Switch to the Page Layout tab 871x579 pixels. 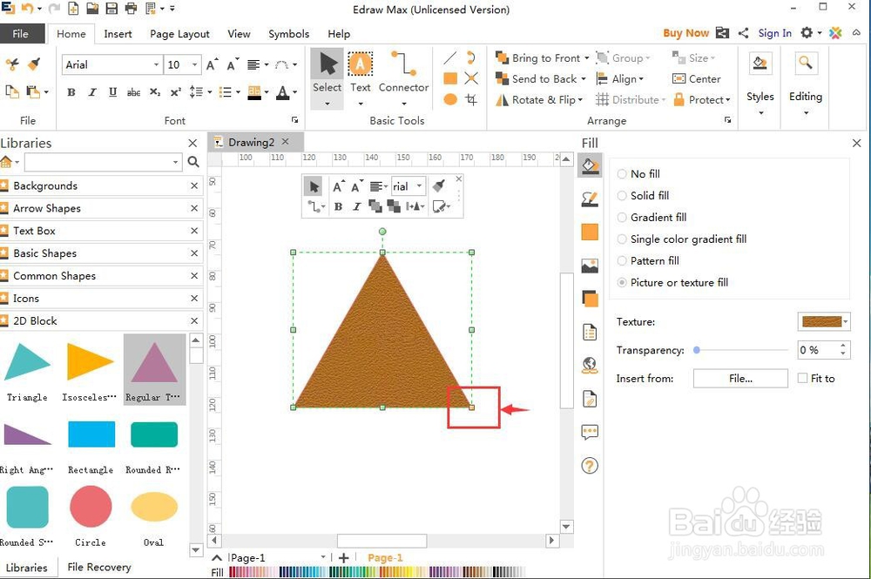[x=179, y=34]
